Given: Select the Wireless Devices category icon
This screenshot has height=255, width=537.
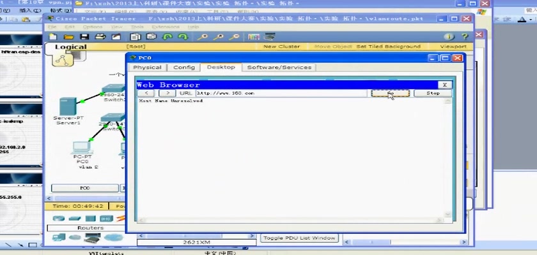Looking at the screenshot, I should pos(106,219).
